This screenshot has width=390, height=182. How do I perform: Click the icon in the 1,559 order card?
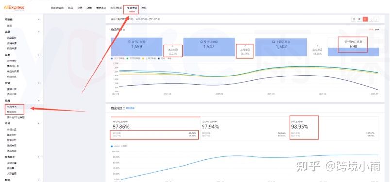(x=129, y=42)
